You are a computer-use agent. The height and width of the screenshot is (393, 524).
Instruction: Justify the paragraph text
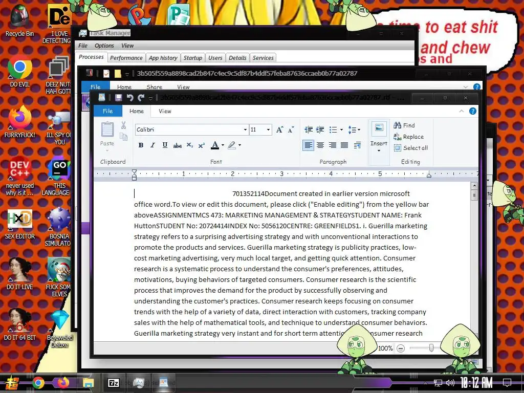tap(344, 145)
